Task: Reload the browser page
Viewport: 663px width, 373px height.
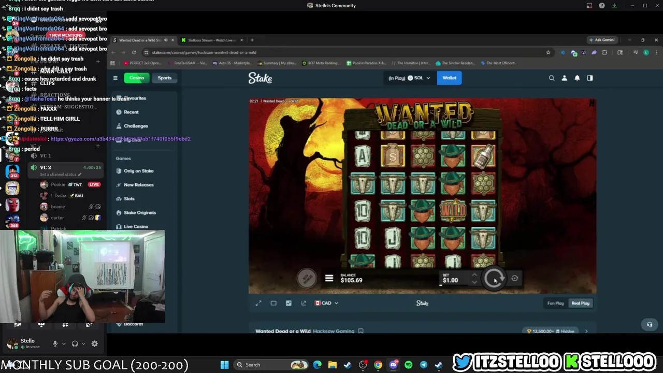Action: click(x=134, y=52)
